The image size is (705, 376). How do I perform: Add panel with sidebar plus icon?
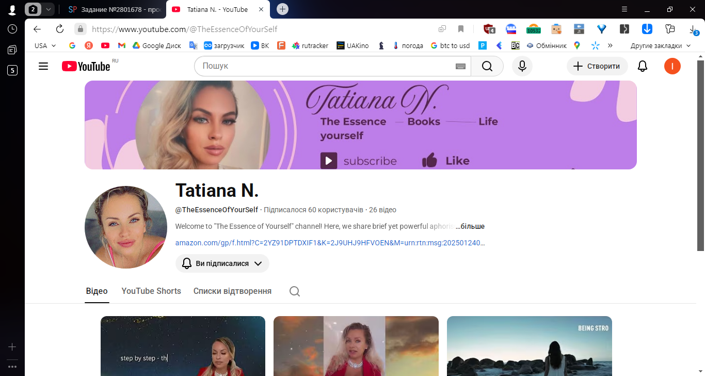[12, 347]
